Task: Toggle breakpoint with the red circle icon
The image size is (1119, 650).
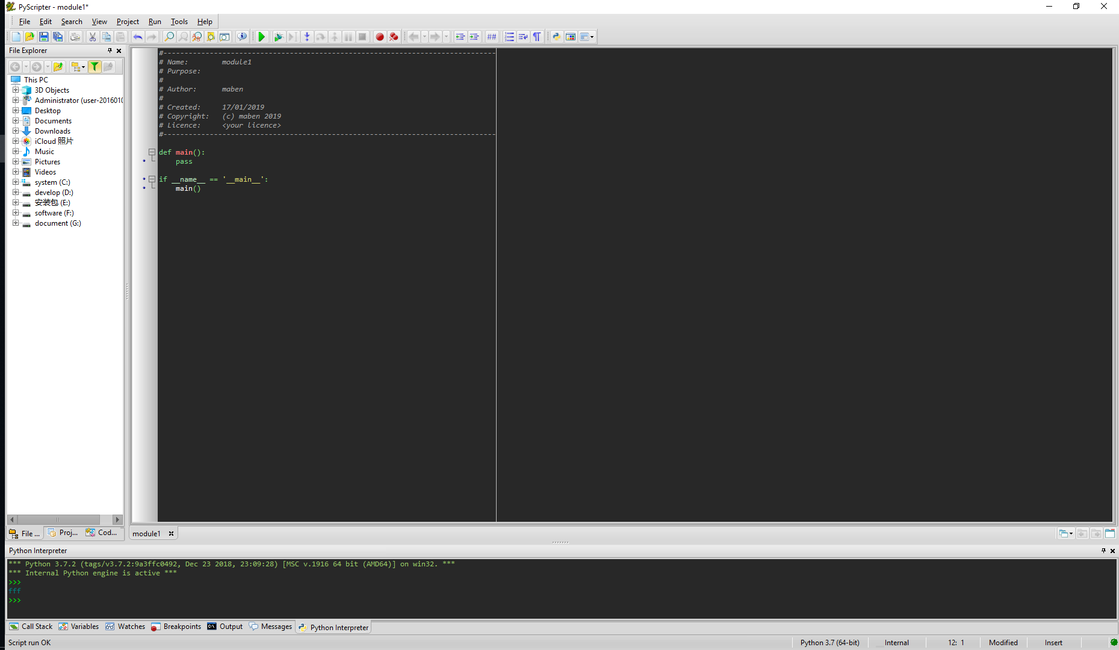Action: (380, 37)
